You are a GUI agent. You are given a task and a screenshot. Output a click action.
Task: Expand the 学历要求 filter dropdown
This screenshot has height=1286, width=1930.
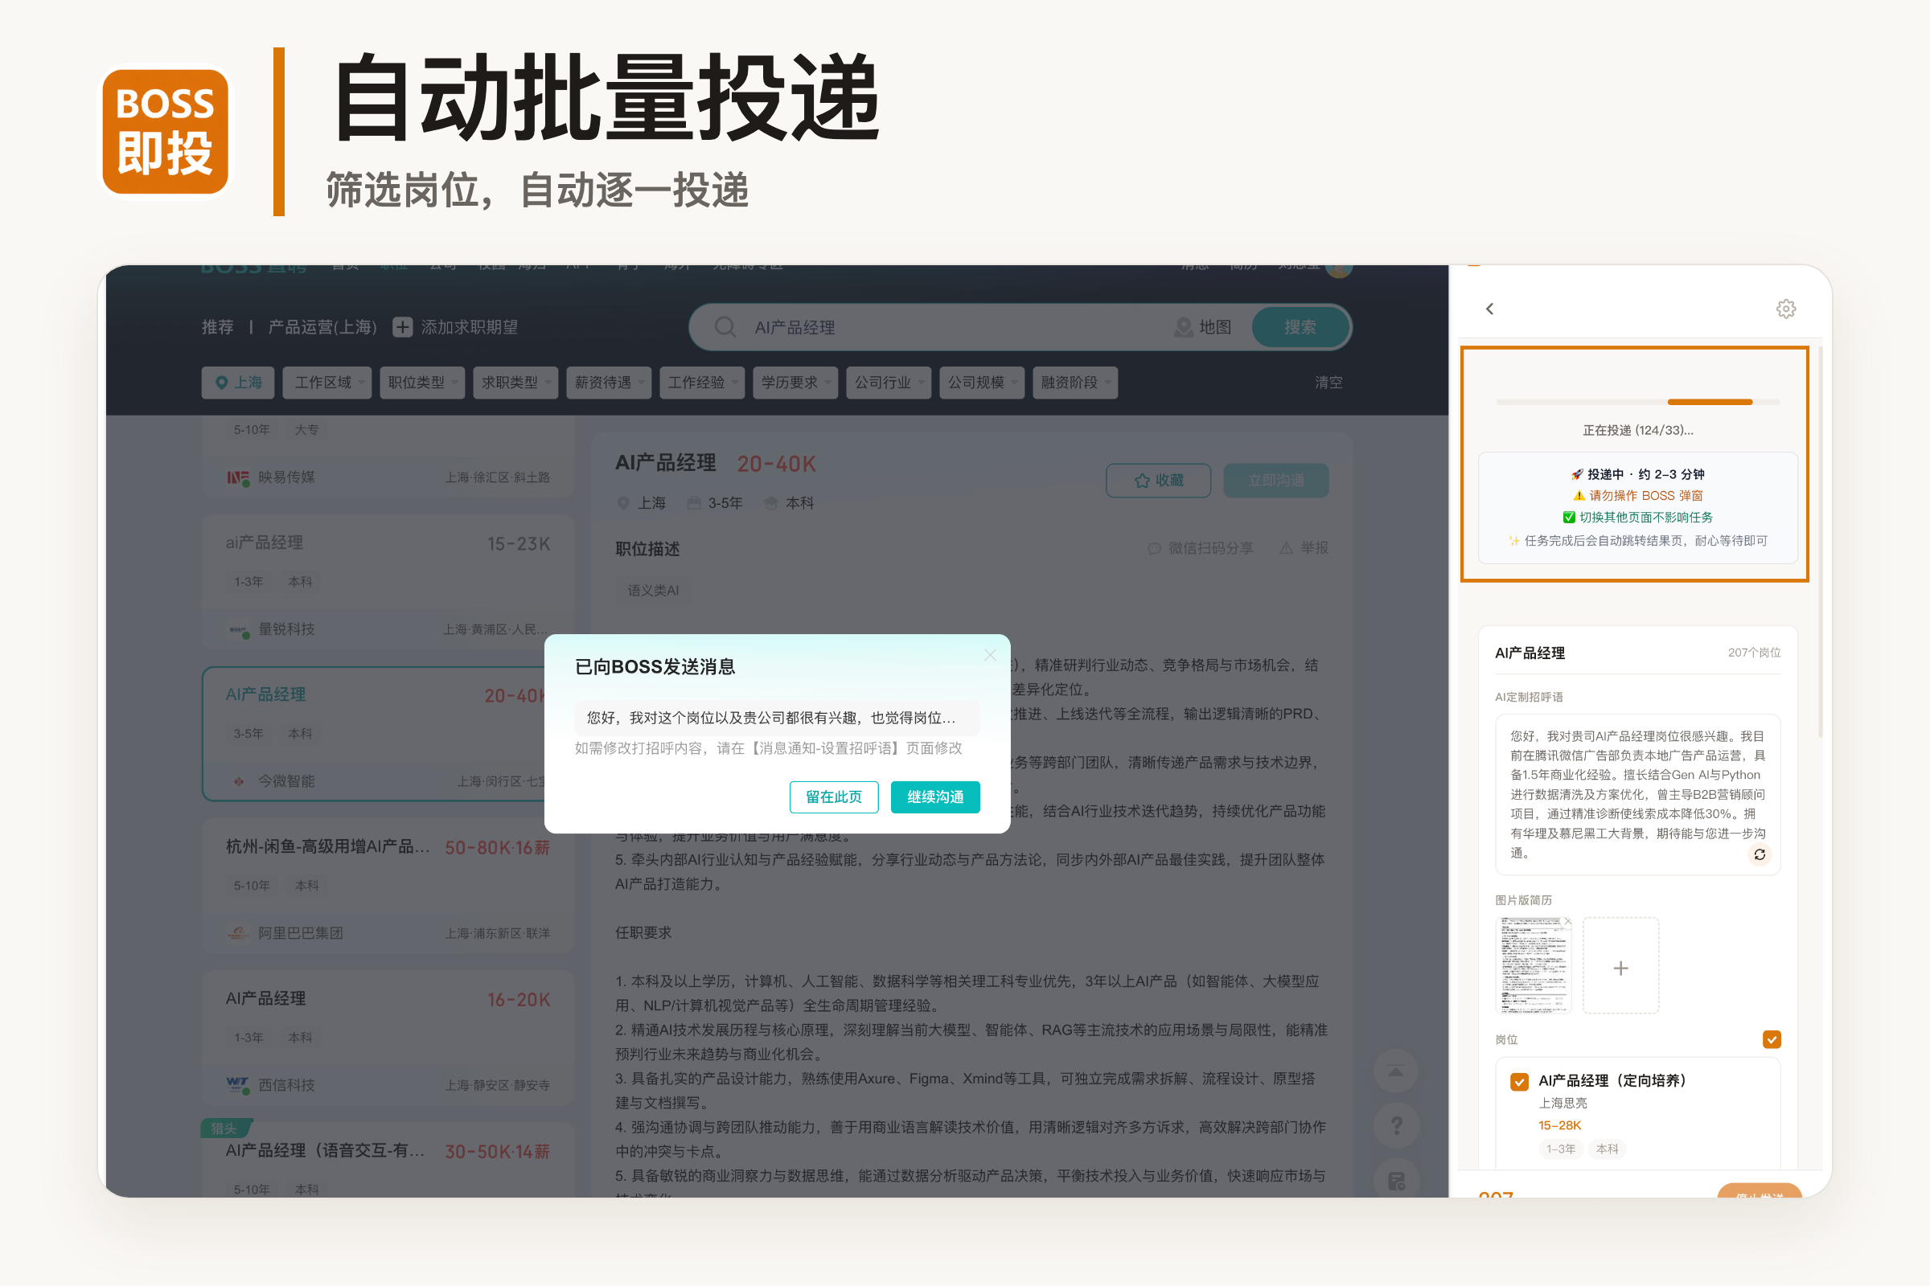coord(795,383)
